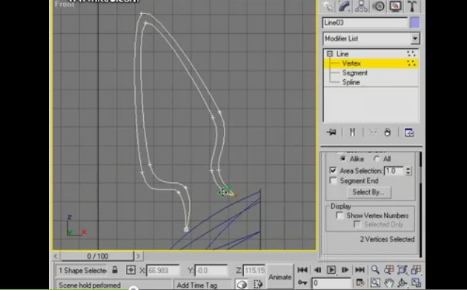Image resolution: width=467 pixels, height=290 pixels.
Task: Uncheck the Area Selection checkbox
Action: (x=333, y=171)
